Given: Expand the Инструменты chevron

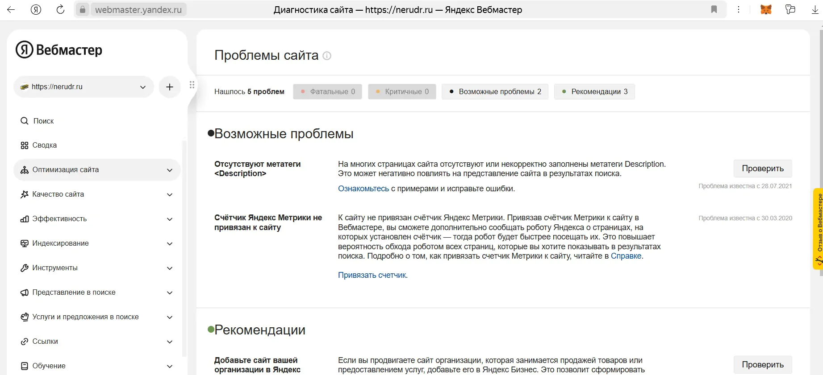Looking at the screenshot, I should pyautogui.click(x=170, y=268).
